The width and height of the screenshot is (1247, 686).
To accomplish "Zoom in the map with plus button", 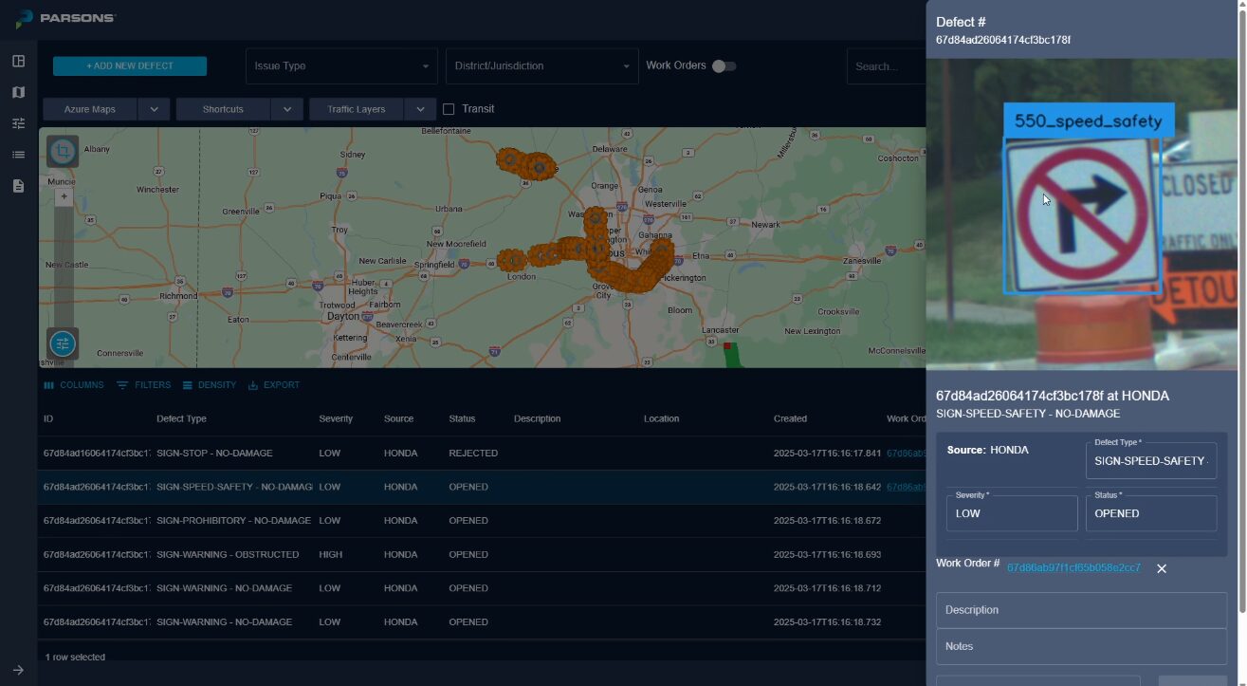I will pos(64,197).
